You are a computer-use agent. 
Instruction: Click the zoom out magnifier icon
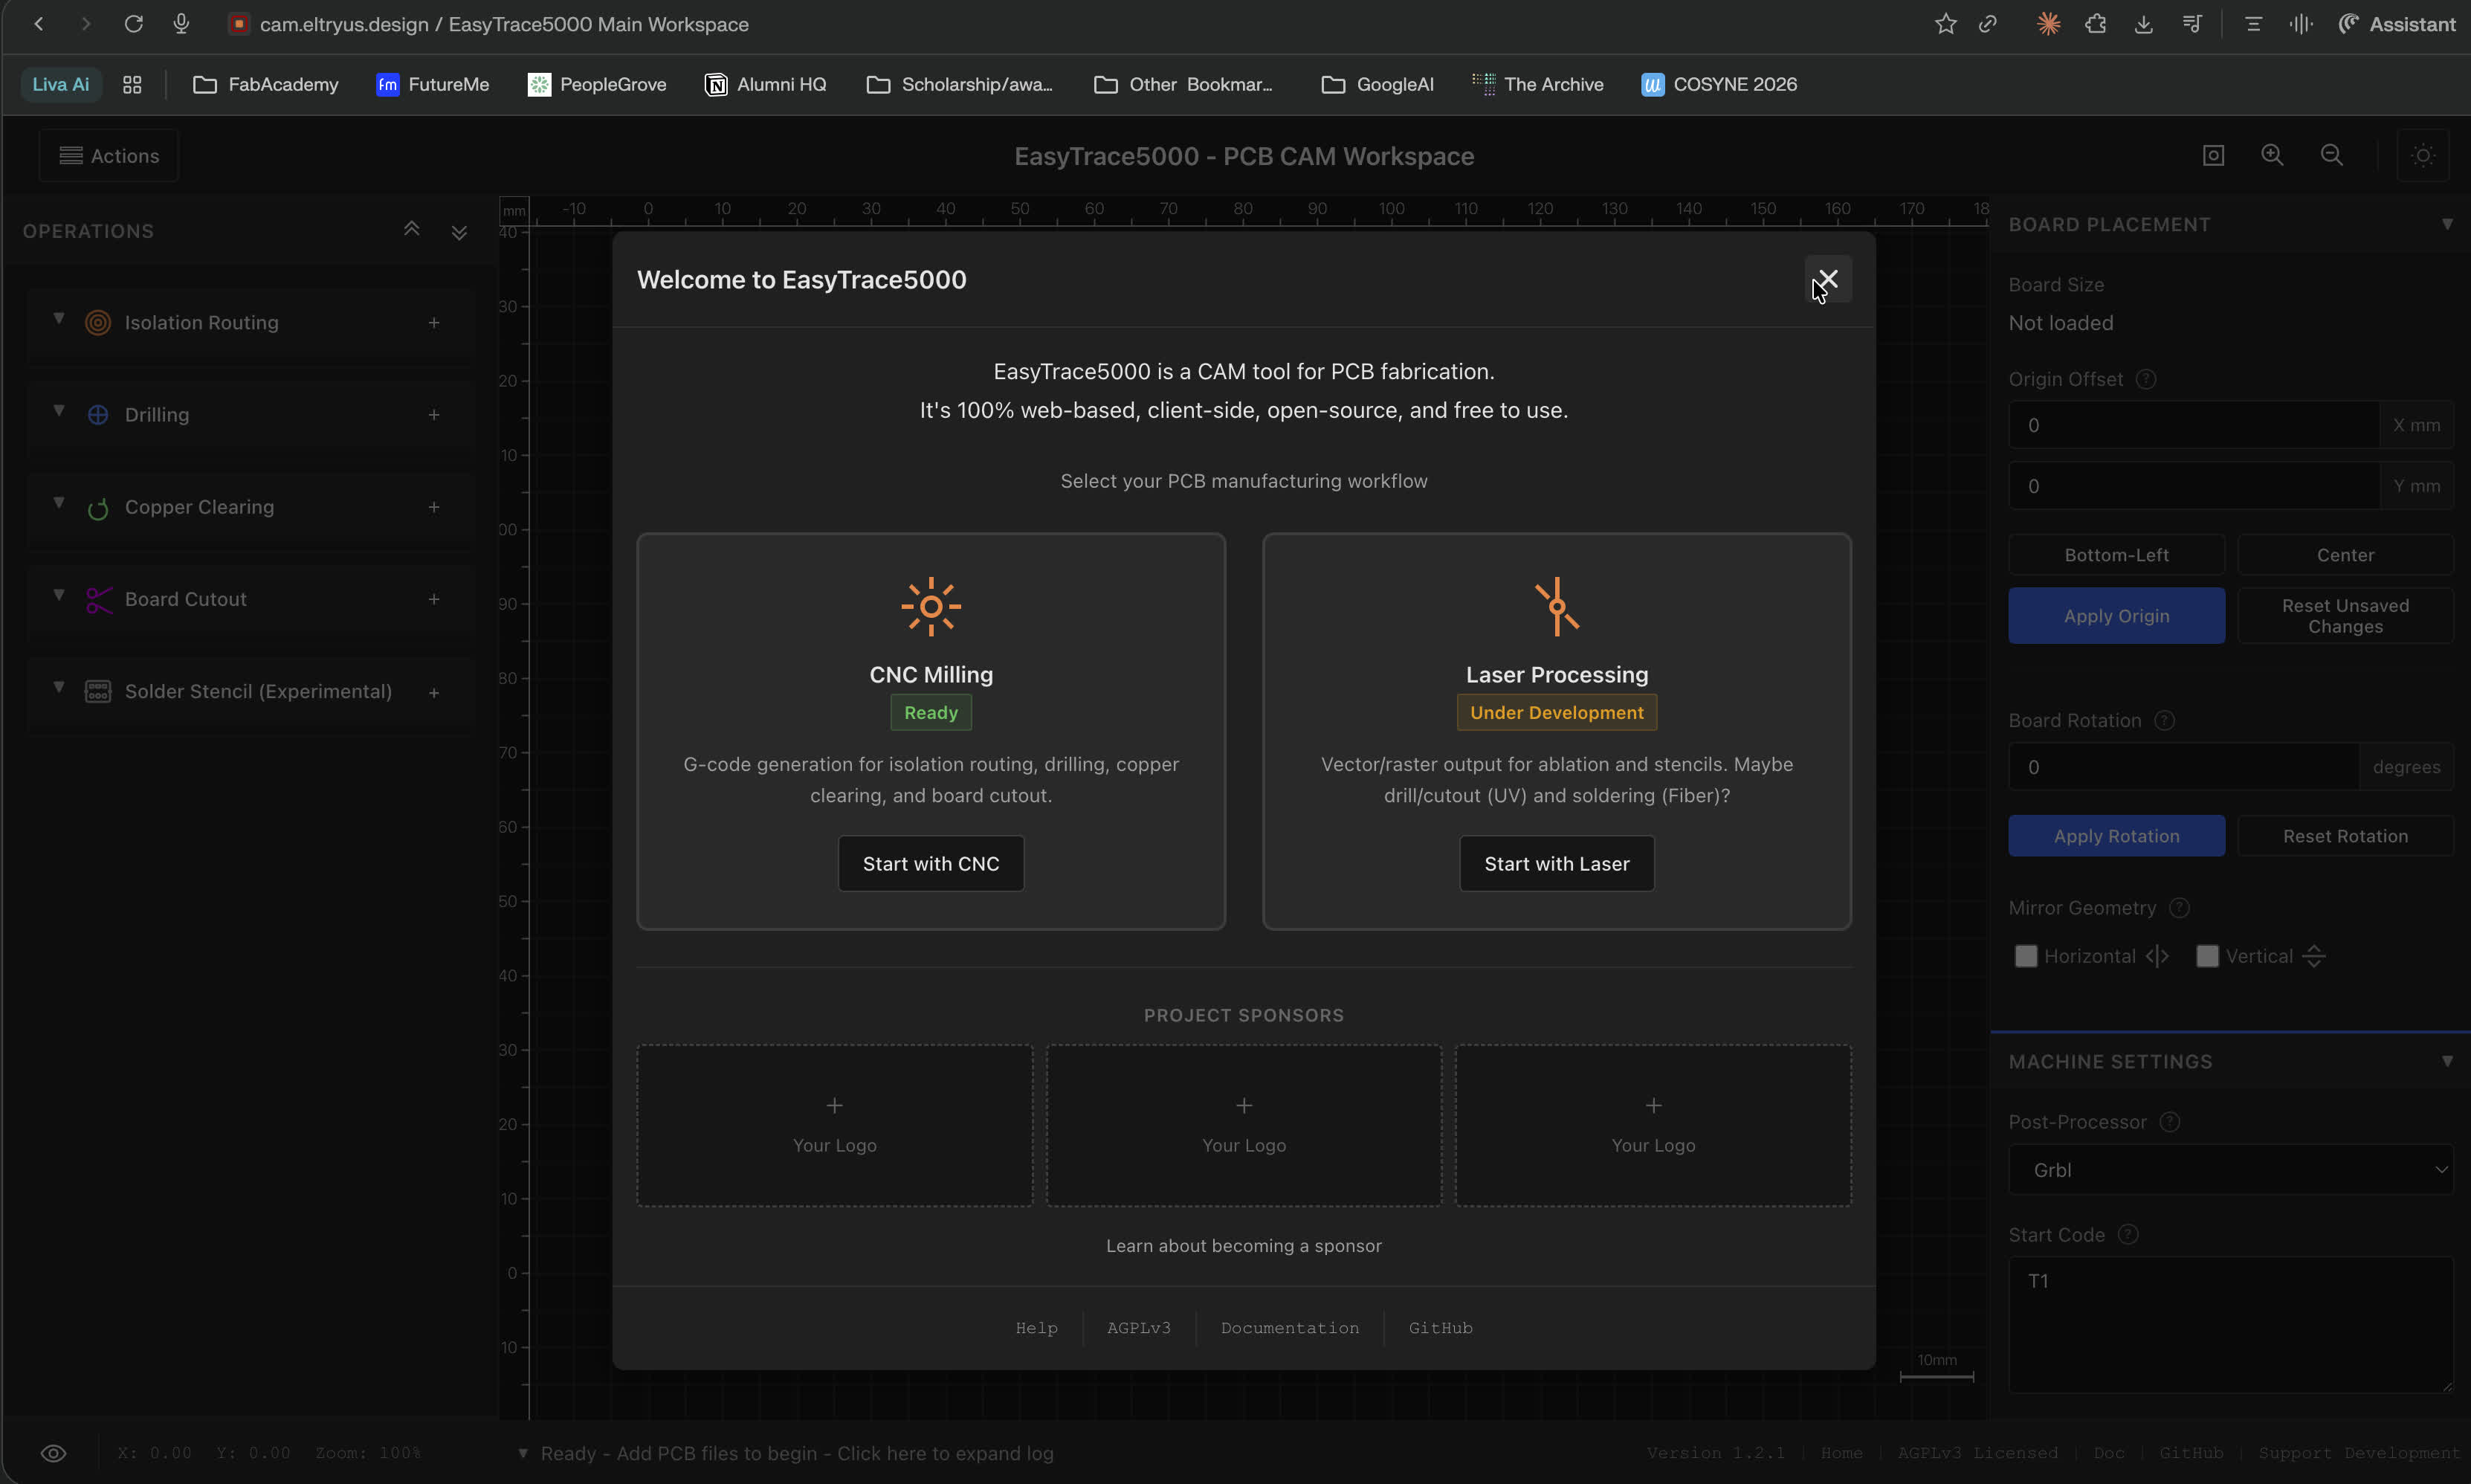tap(2331, 155)
